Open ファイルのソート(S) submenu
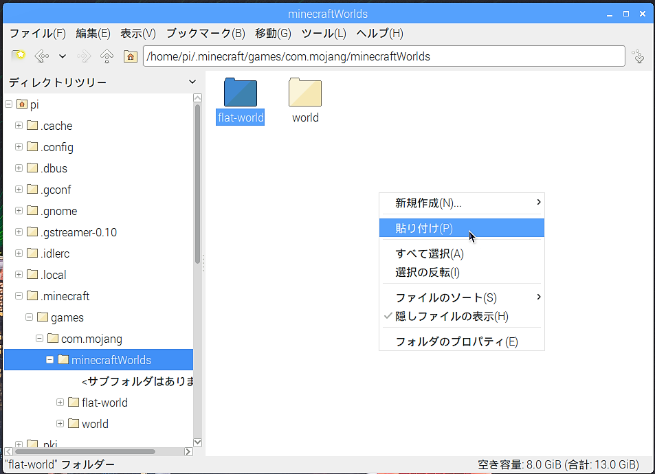655x474 pixels. [x=462, y=297]
